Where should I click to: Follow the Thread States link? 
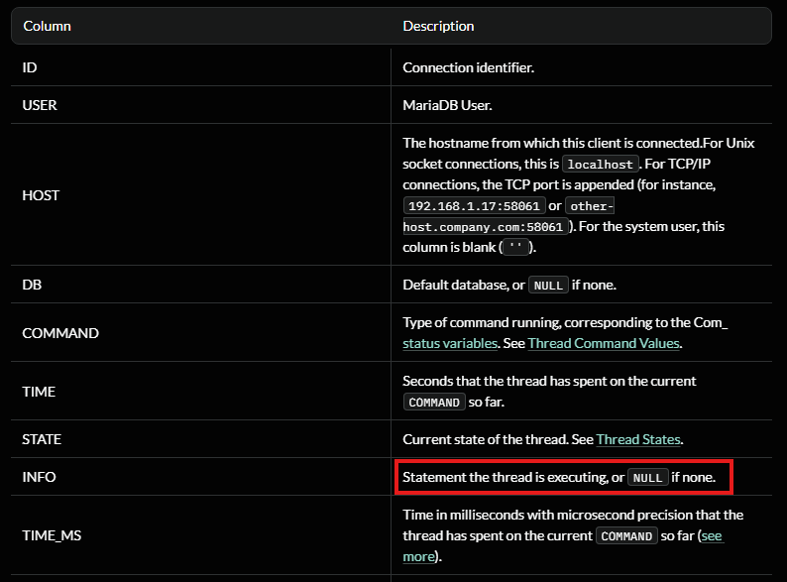pyautogui.click(x=637, y=439)
